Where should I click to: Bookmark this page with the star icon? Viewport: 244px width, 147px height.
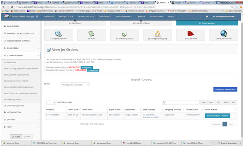(x=232, y=7)
